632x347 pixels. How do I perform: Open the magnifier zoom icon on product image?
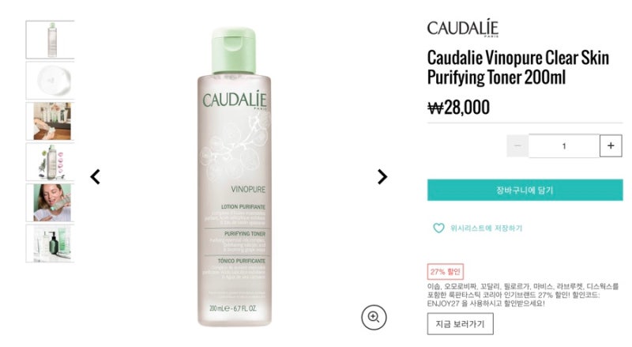(374, 317)
